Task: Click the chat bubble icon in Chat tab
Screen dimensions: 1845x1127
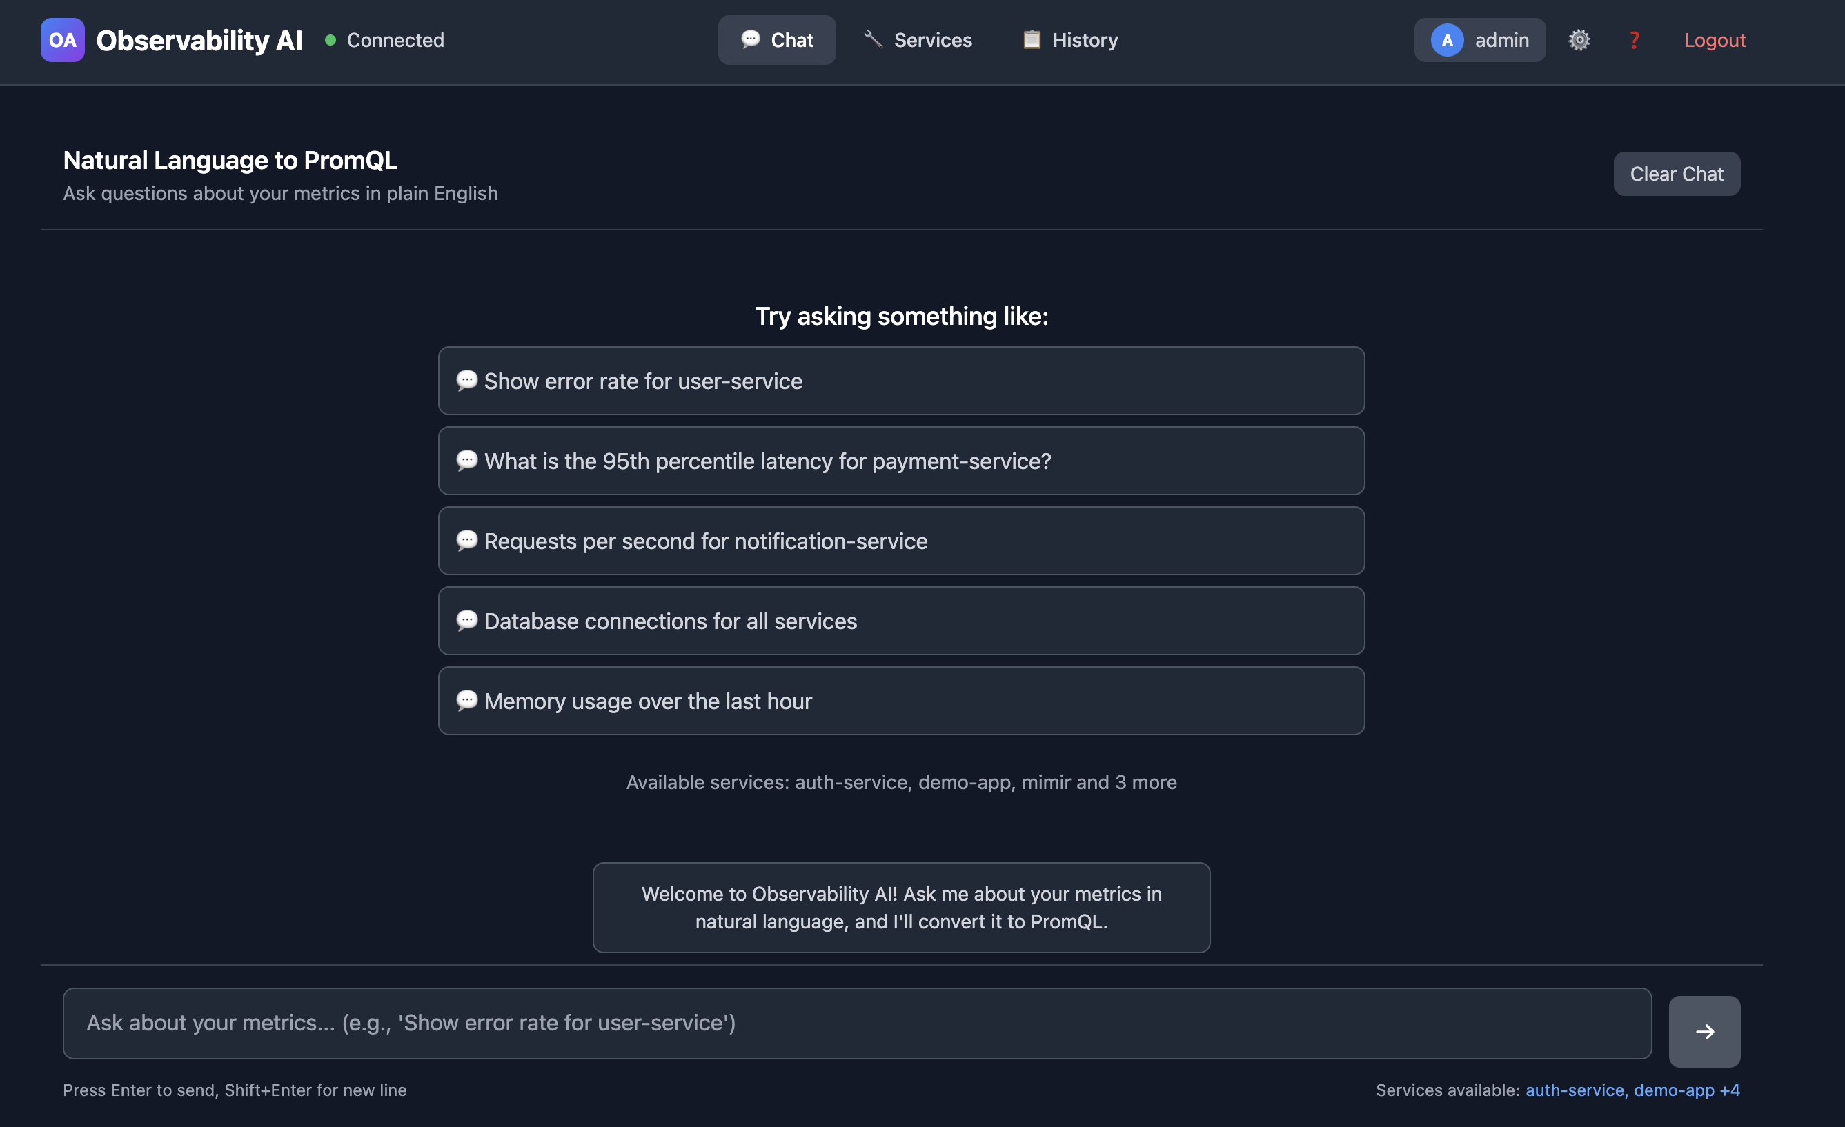Action: pos(751,40)
